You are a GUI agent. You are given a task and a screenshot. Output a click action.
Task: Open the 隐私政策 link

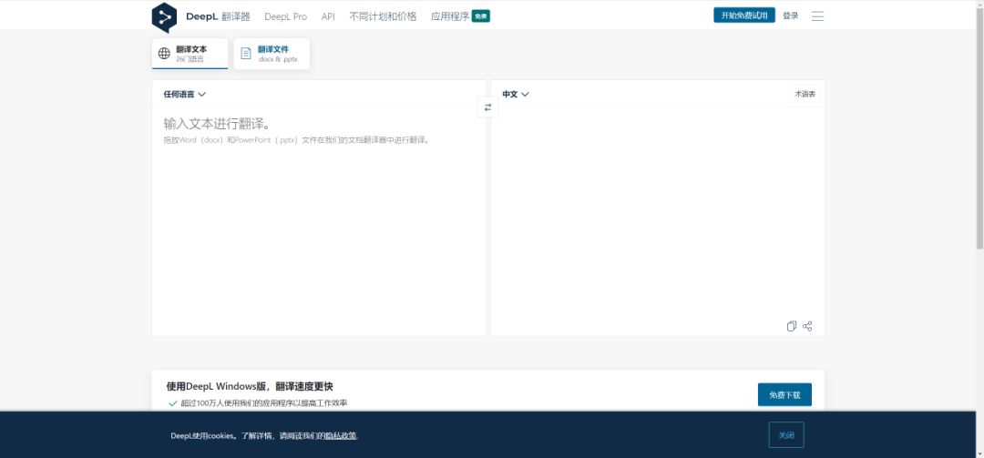[341, 435]
